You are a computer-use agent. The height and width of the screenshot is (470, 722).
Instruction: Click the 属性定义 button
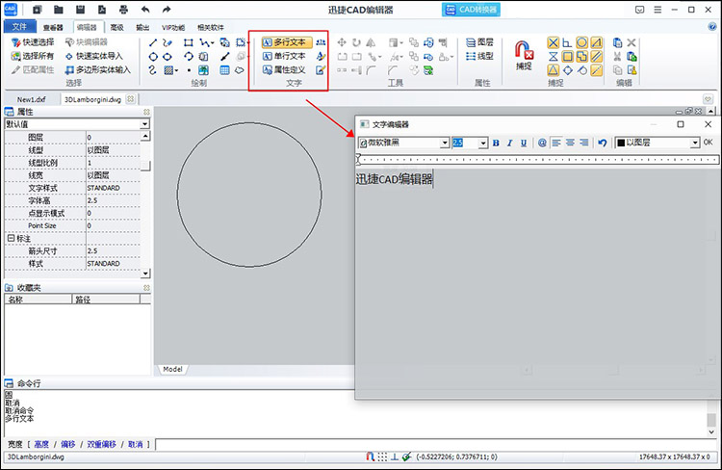pos(284,70)
